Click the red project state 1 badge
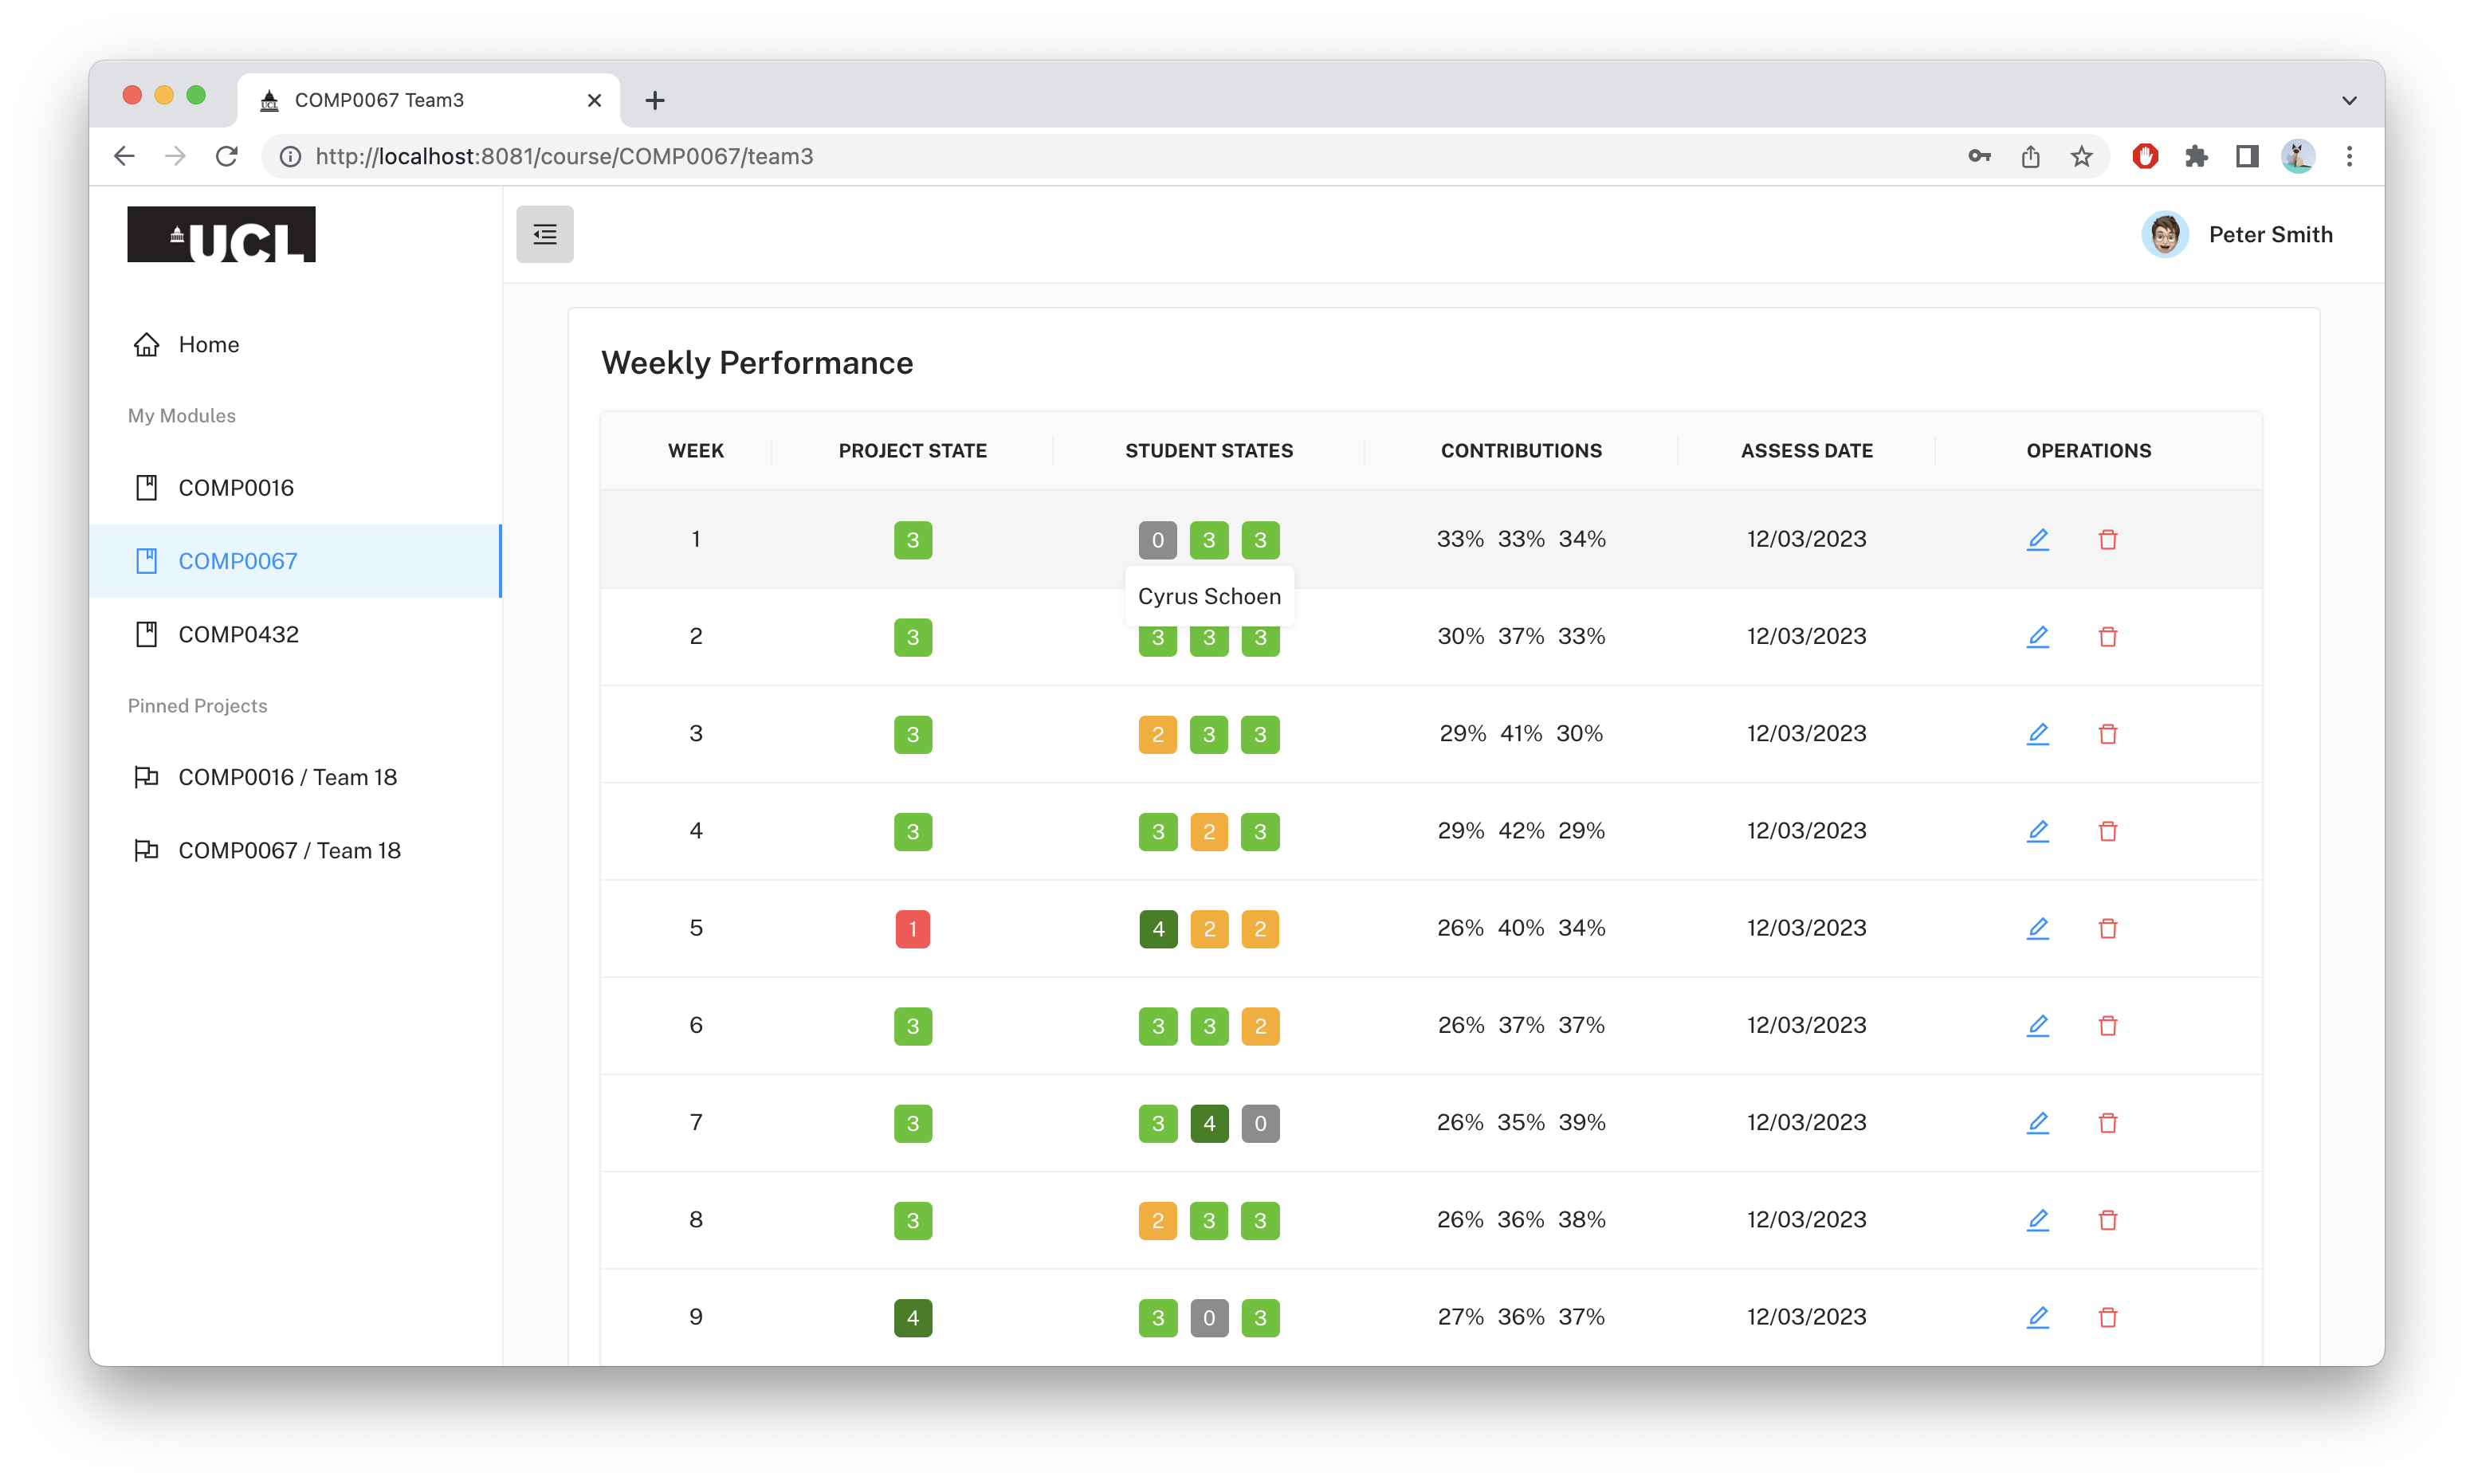 click(x=912, y=928)
